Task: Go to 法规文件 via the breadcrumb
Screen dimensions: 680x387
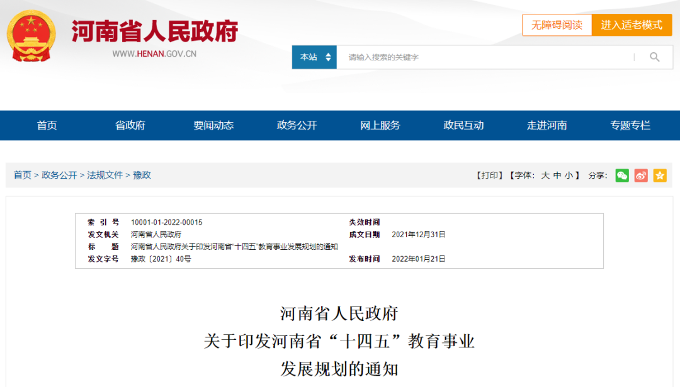Action: pyautogui.click(x=105, y=175)
